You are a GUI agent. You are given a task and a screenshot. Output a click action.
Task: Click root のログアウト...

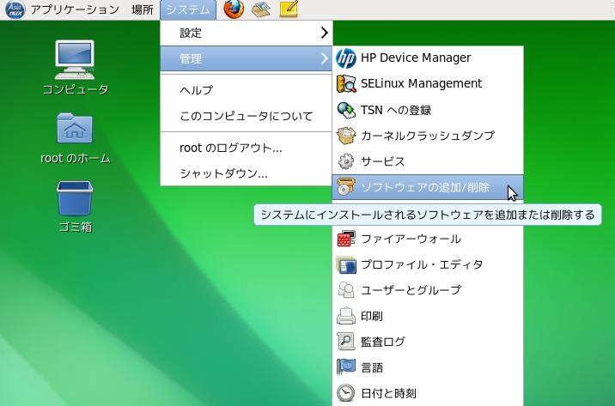230,148
